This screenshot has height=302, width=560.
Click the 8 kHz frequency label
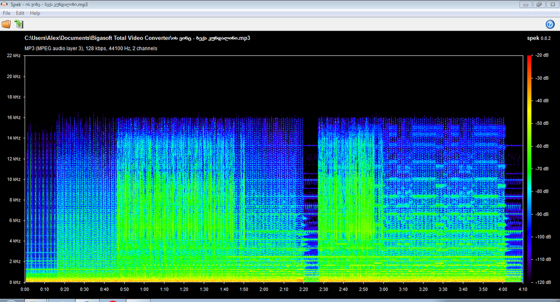15,200
